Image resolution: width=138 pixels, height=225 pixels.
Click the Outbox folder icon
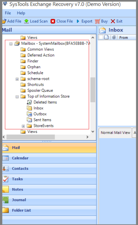point(29,114)
